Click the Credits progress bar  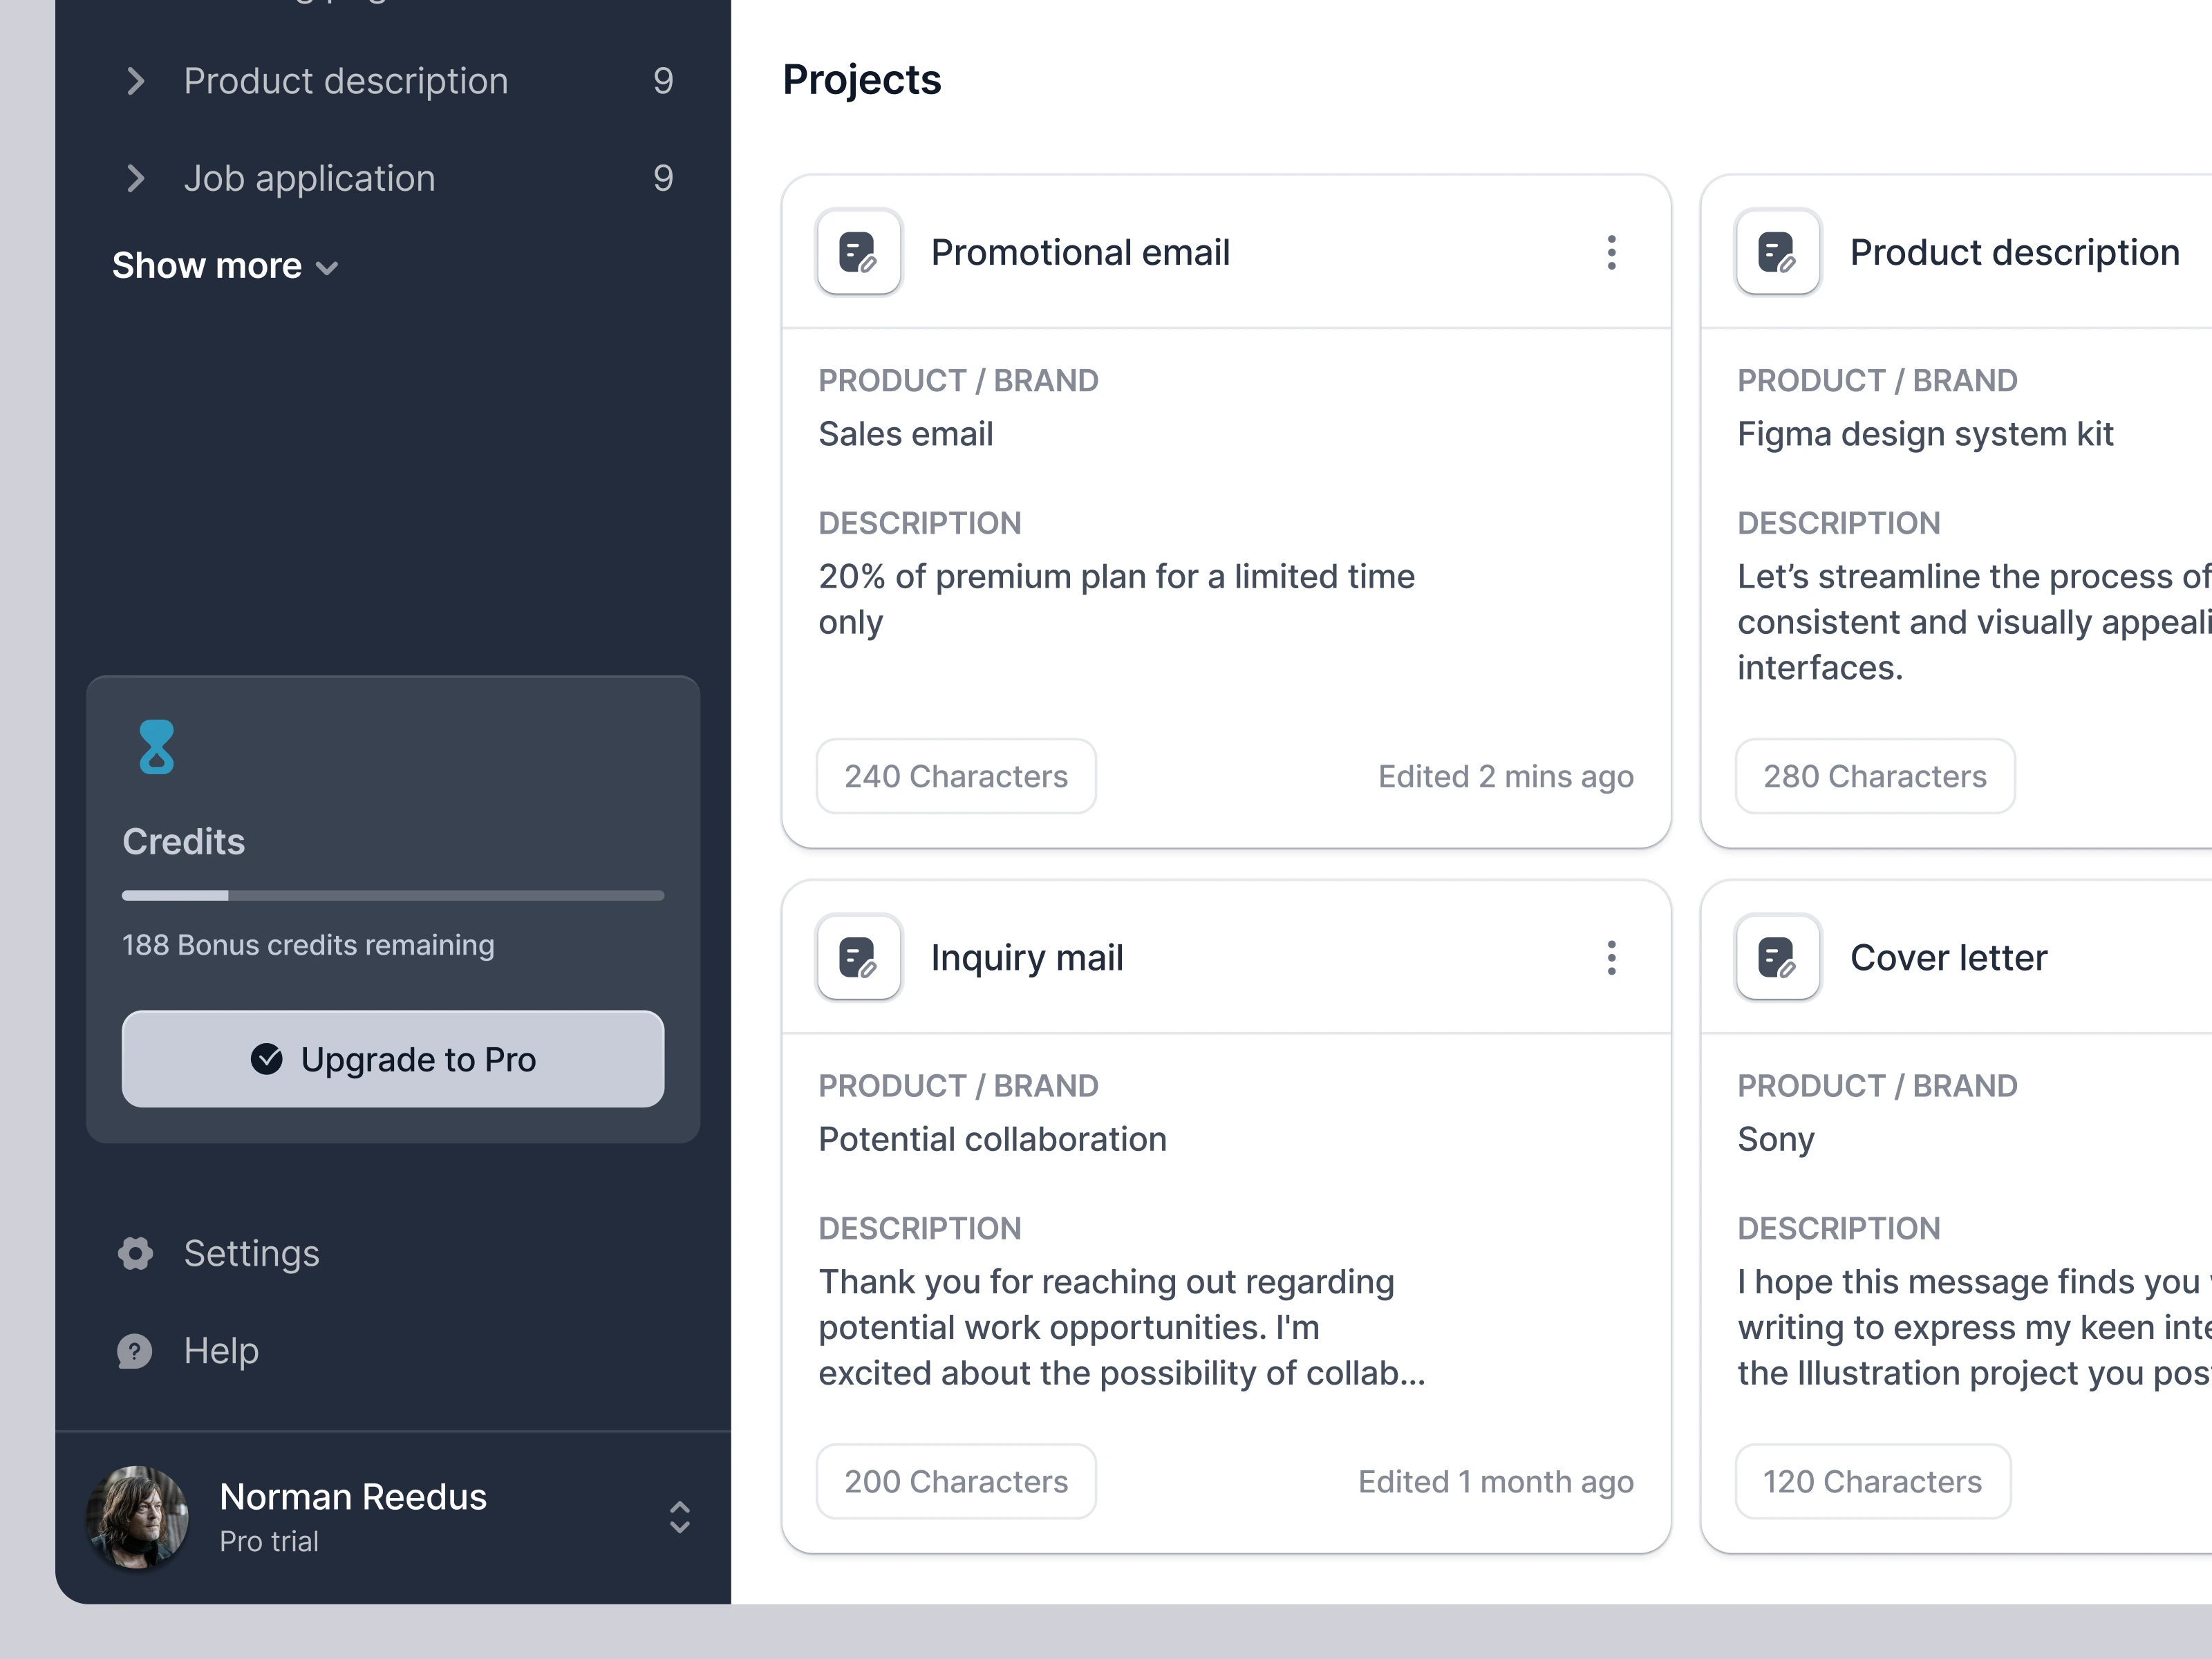(x=393, y=895)
